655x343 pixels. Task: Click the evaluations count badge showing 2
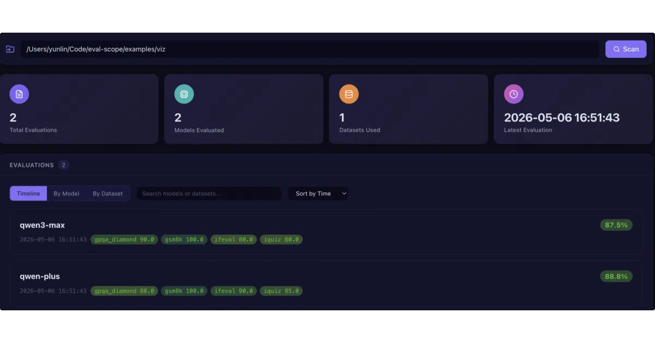(x=63, y=165)
